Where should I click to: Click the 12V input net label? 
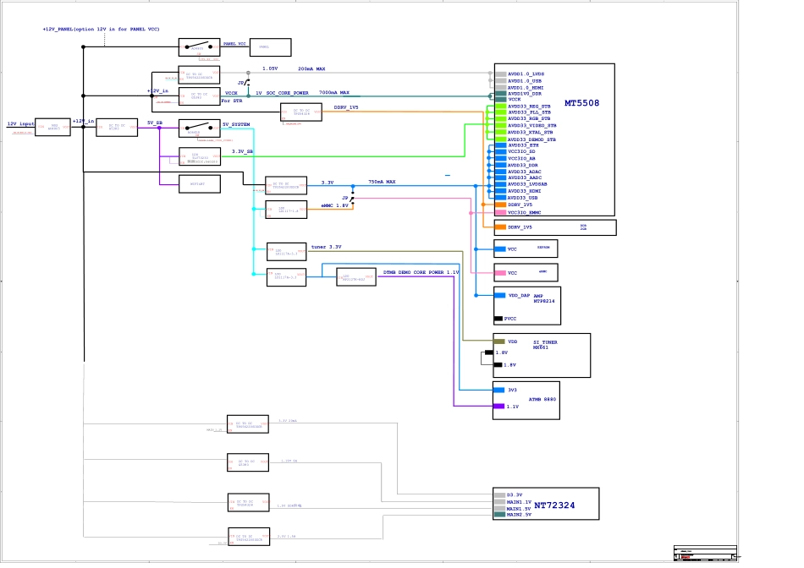pos(21,124)
